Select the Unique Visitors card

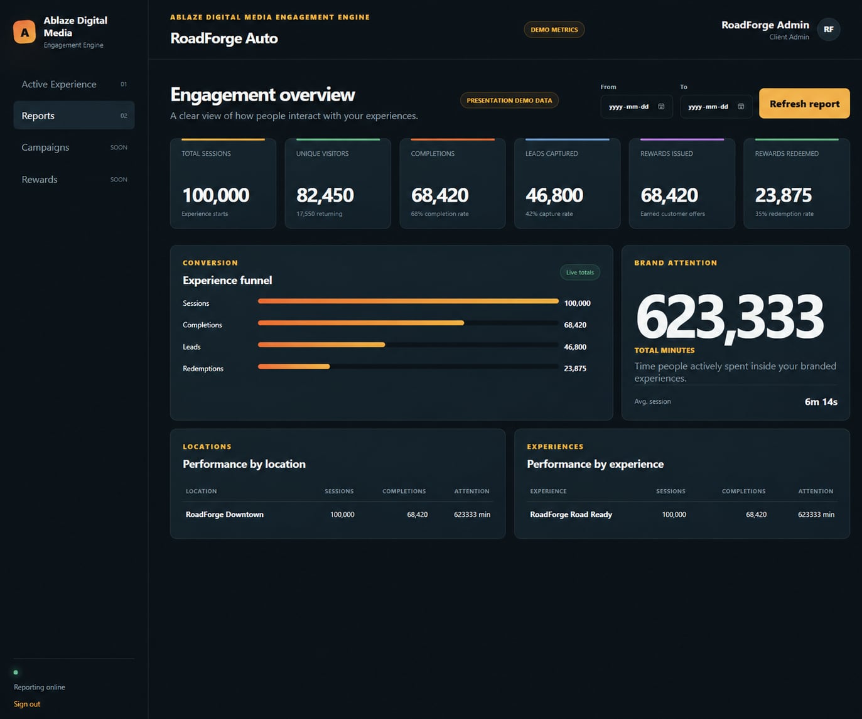338,183
